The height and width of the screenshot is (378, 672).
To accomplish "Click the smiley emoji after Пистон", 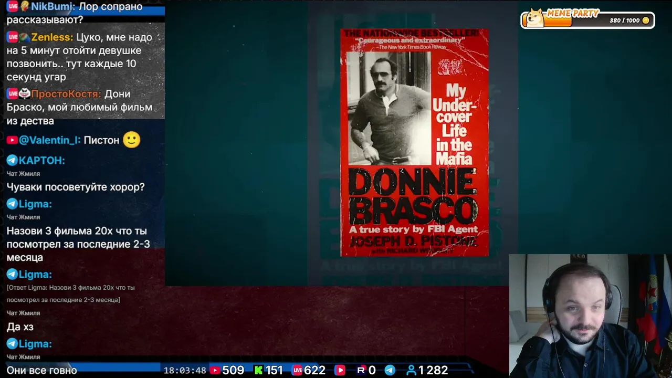I will [132, 140].
